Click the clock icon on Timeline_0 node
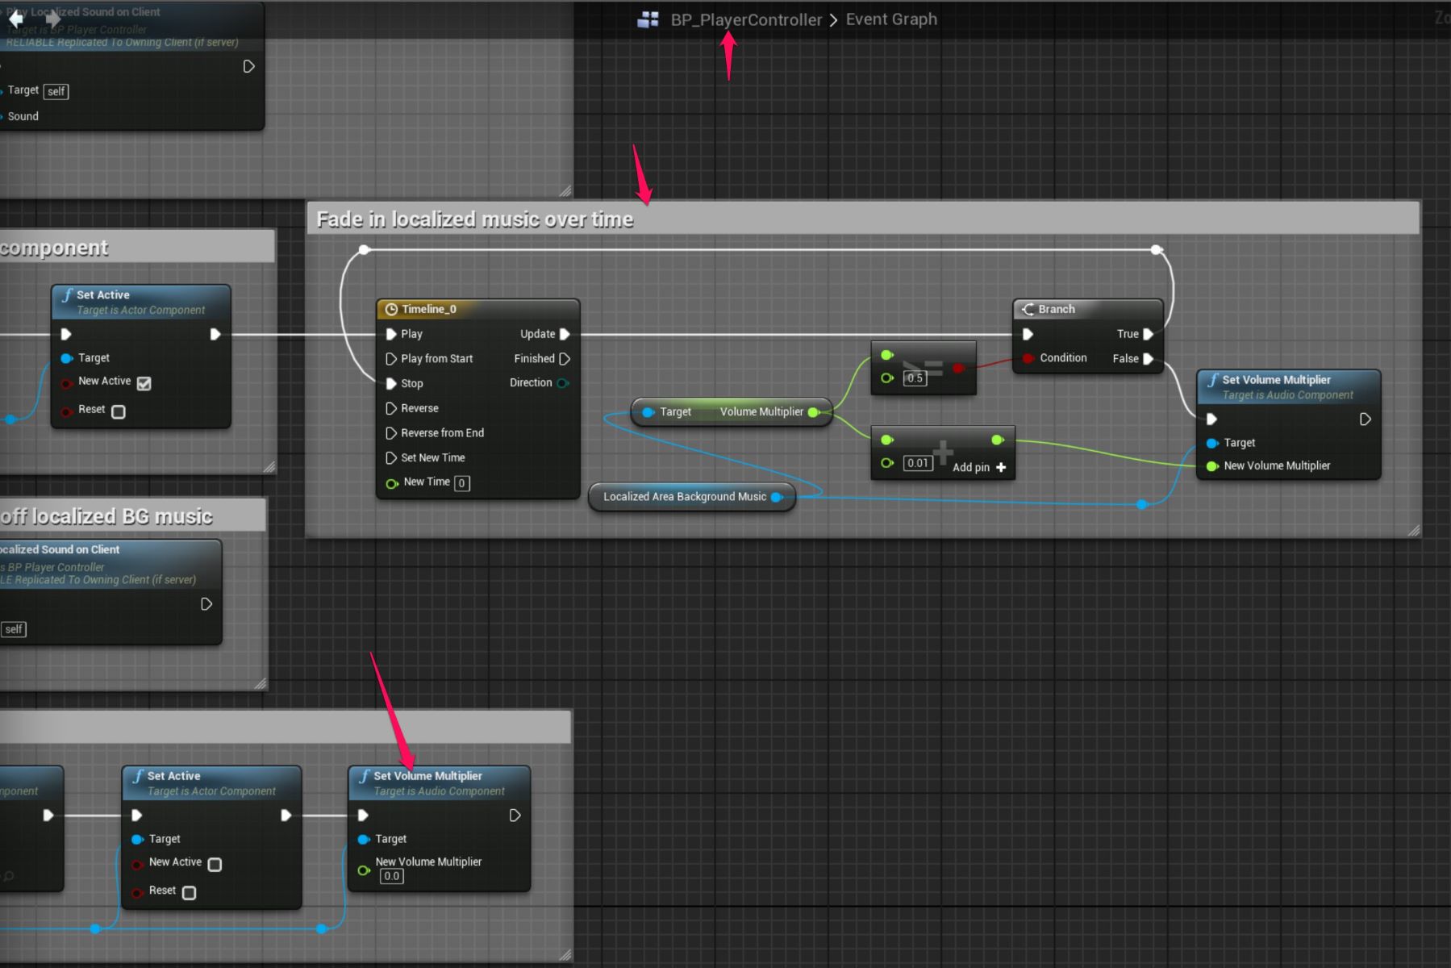This screenshot has width=1451, height=968. click(392, 309)
